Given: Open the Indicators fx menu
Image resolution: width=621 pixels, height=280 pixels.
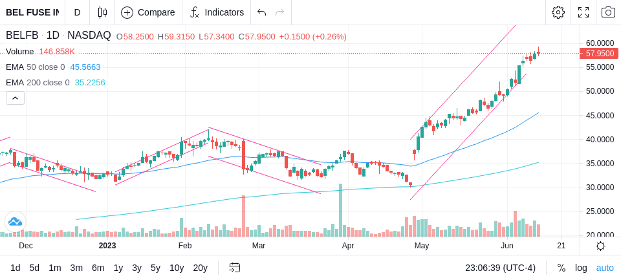Looking at the screenshot, I should [x=217, y=12].
